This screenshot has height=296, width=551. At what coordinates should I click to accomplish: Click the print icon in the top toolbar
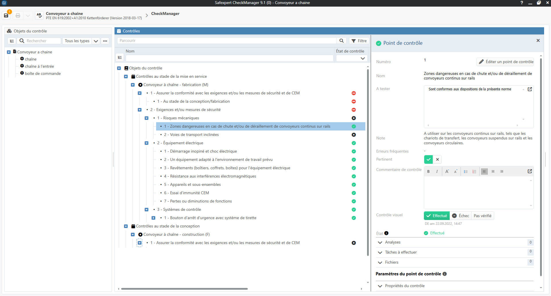18,15
